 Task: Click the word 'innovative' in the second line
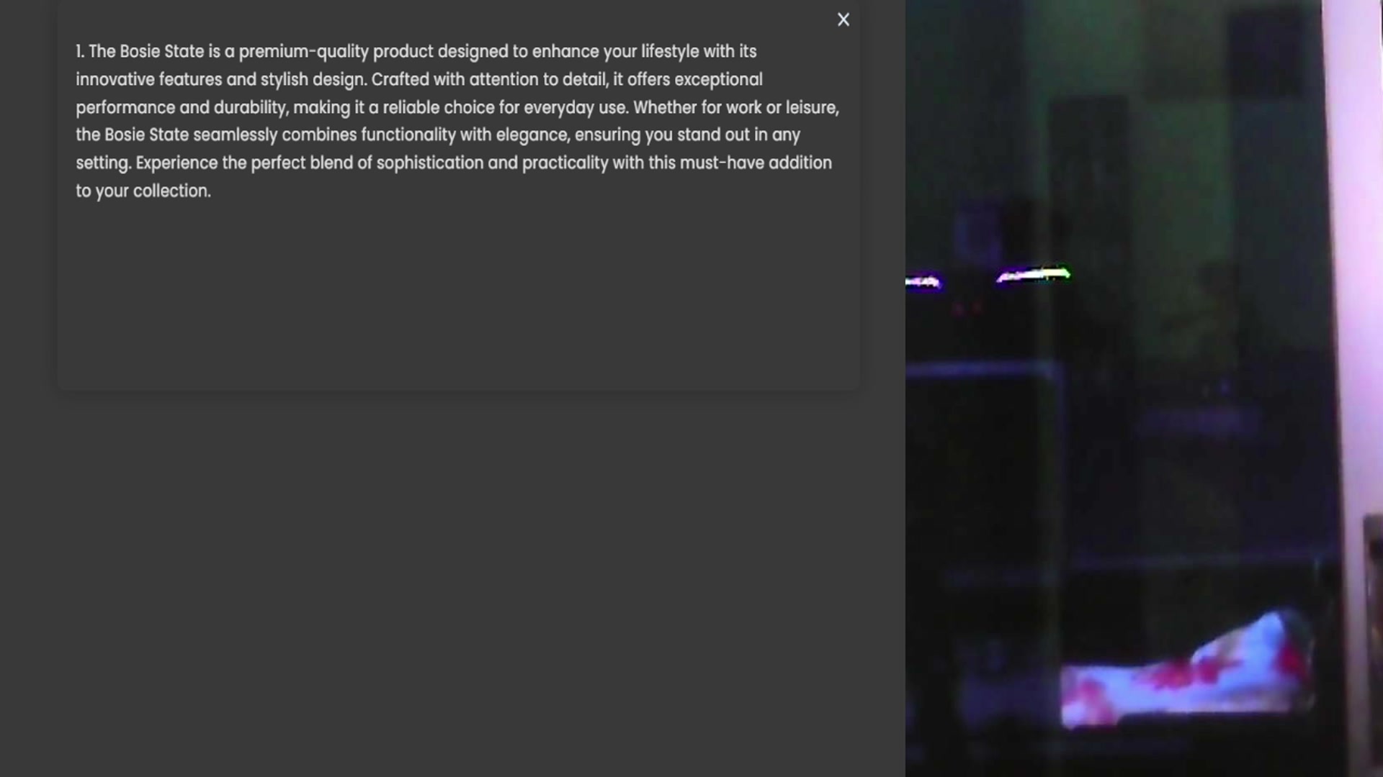click(x=115, y=80)
